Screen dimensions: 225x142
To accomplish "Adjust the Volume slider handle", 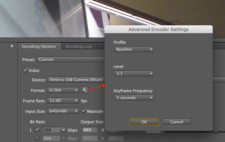I will pos(216,131).
